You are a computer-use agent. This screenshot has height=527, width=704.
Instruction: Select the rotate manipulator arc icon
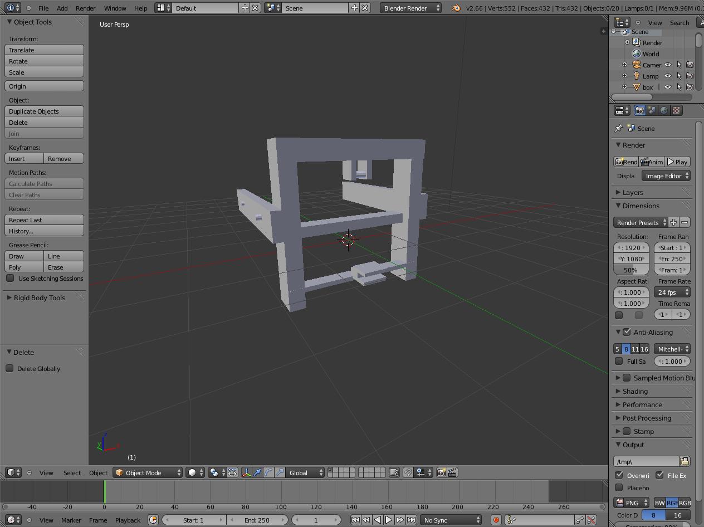coord(268,472)
